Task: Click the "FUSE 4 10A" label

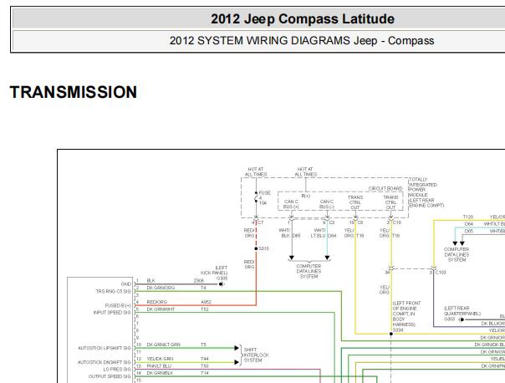Action: [264, 198]
